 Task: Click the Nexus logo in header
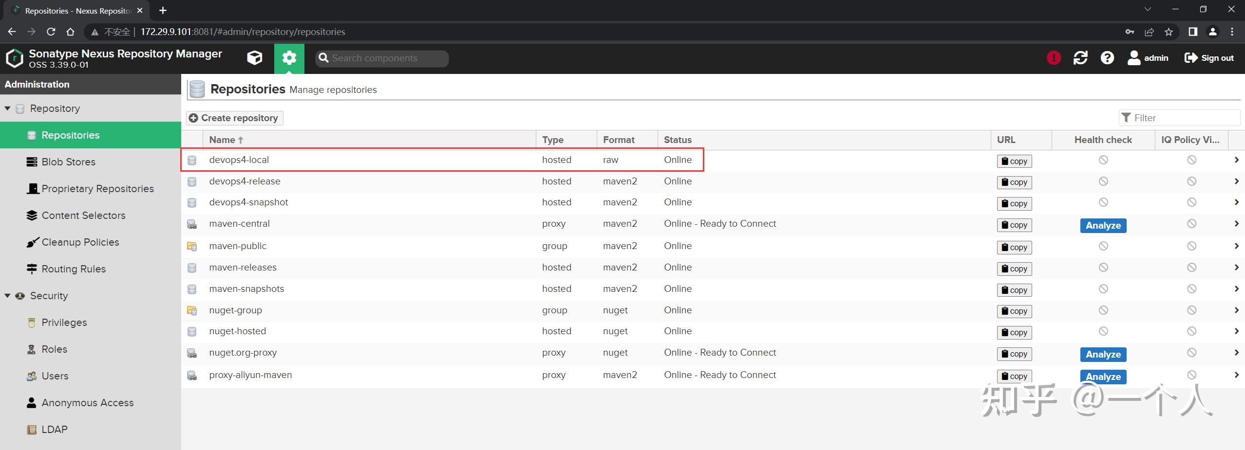15,58
